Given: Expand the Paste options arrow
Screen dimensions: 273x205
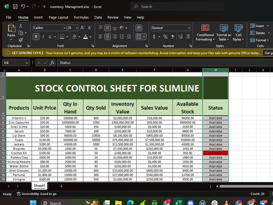Looking at the screenshot, I should [x=11, y=40].
